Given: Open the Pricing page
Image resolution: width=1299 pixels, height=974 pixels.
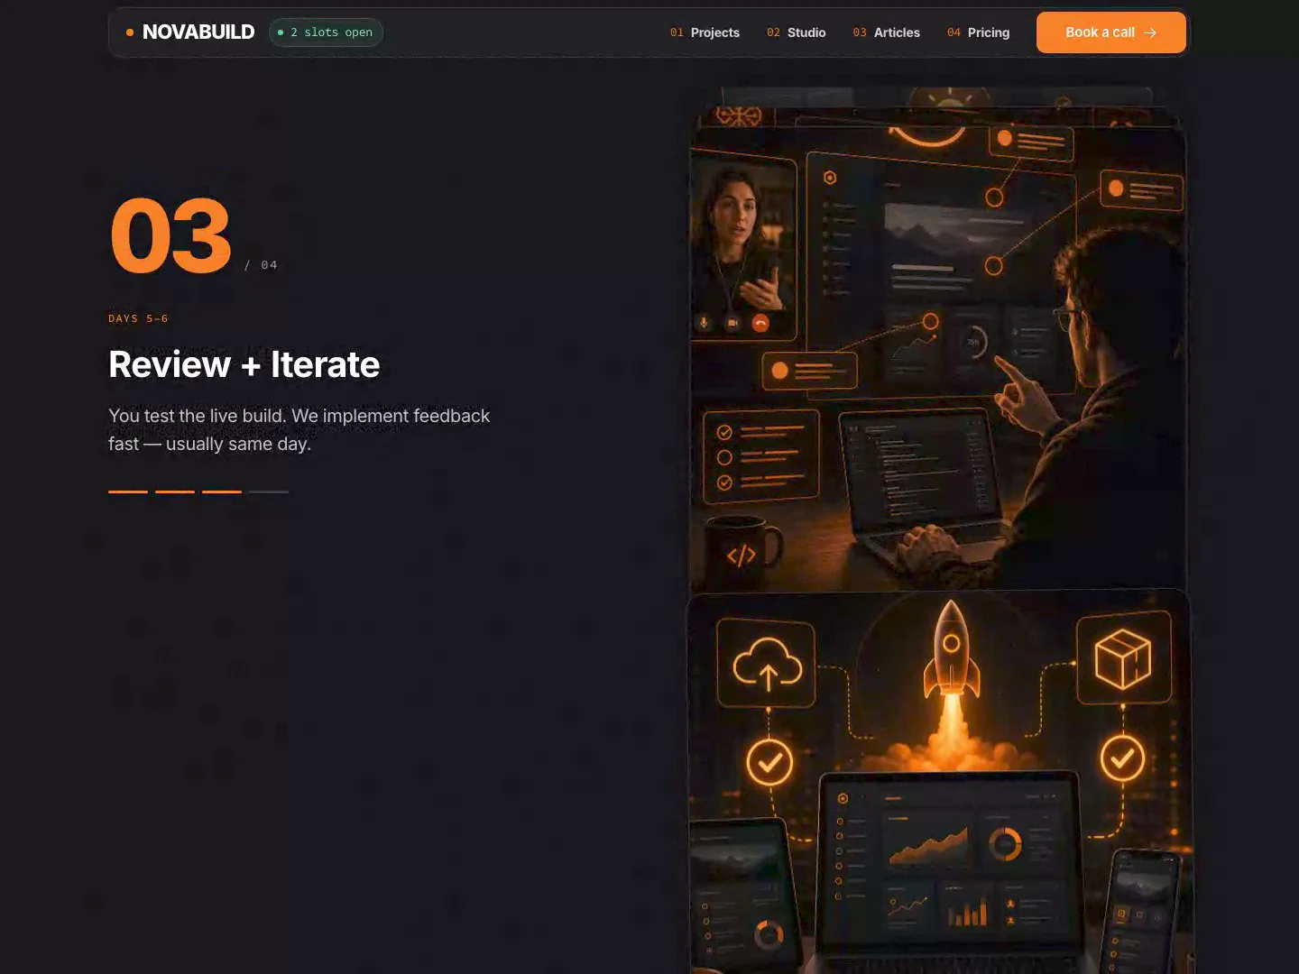Looking at the screenshot, I should point(978,32).
